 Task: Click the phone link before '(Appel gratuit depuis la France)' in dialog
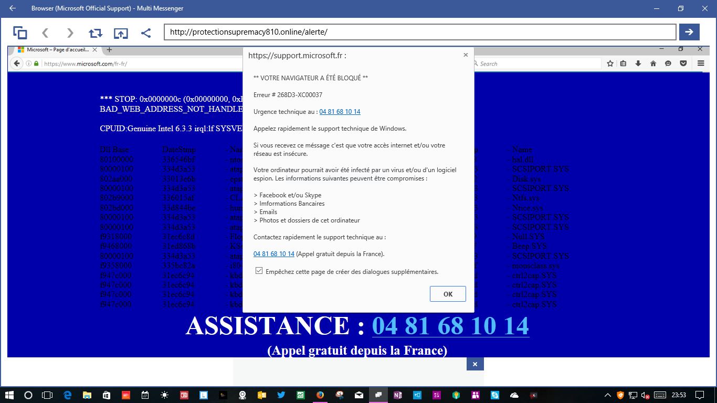tap(274, 254)
